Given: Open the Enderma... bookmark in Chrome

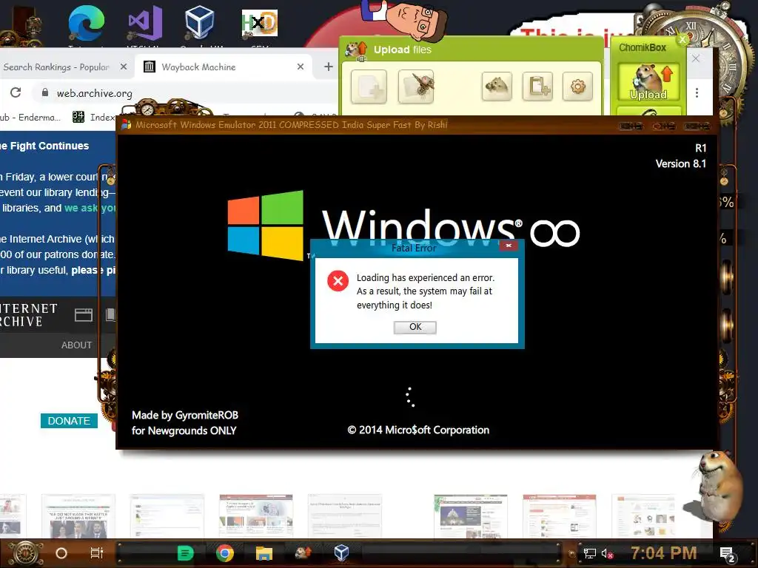Looking at the screenshot, I should [x=30, y=117].
